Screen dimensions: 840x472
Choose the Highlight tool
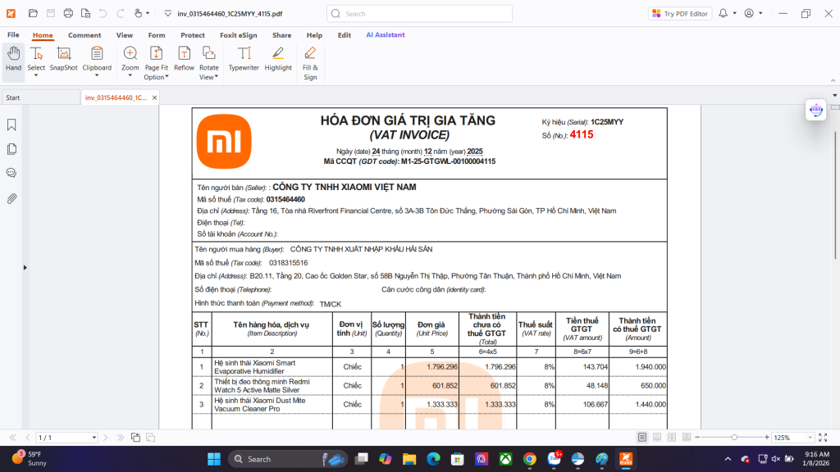coord(278,59)
